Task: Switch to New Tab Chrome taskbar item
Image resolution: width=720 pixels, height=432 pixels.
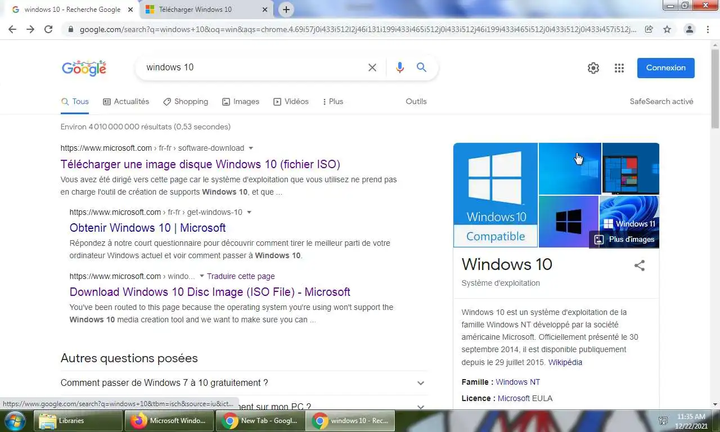Action: tap(260, 421)
